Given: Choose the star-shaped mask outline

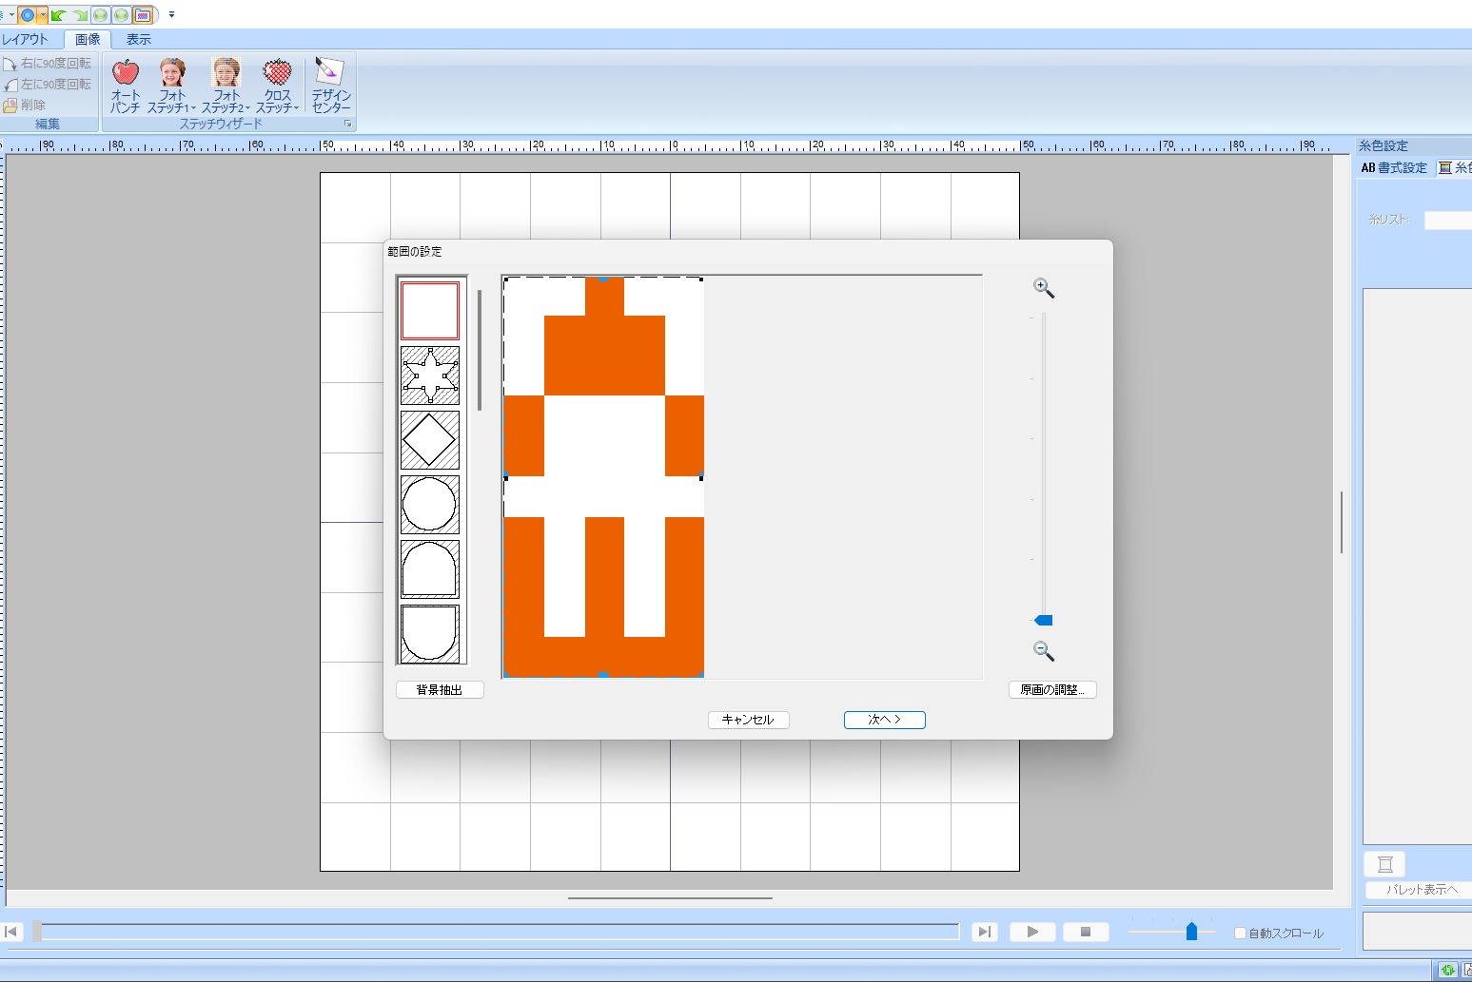Looking at the screenshot, I should (430, 375).
